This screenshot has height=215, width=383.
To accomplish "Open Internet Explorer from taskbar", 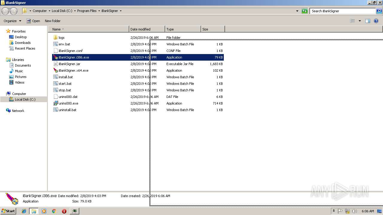I will click(x=24, y=211).
